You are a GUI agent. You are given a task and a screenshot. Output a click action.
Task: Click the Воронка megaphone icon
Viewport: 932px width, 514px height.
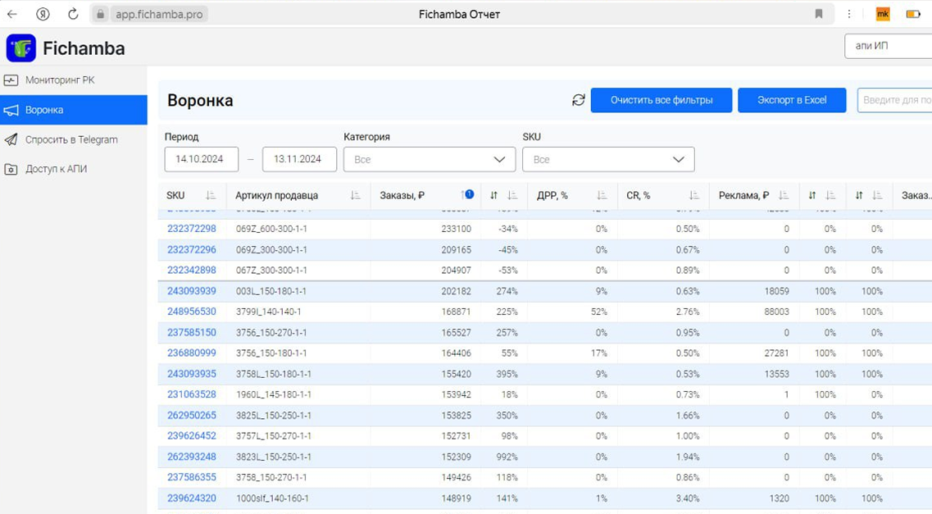pos(11,110)
